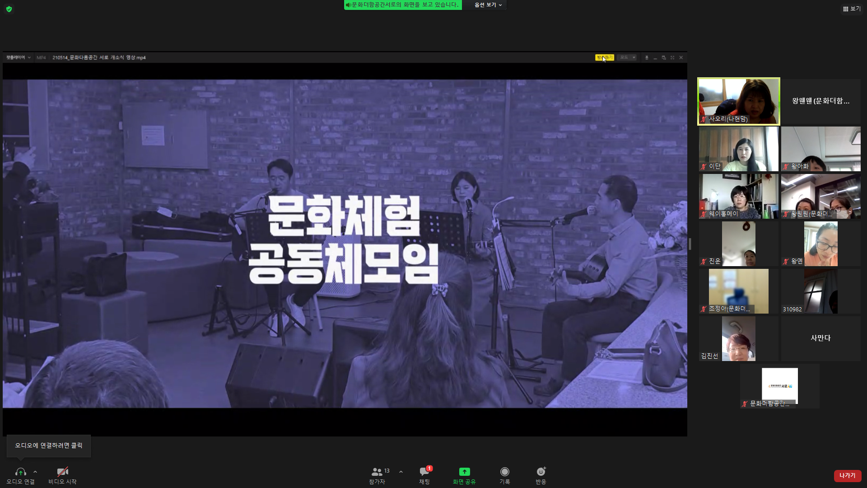Click the yellow broadcast button in the player
Viewport: 867px width, 488px height.
click(x=604, y=58)
